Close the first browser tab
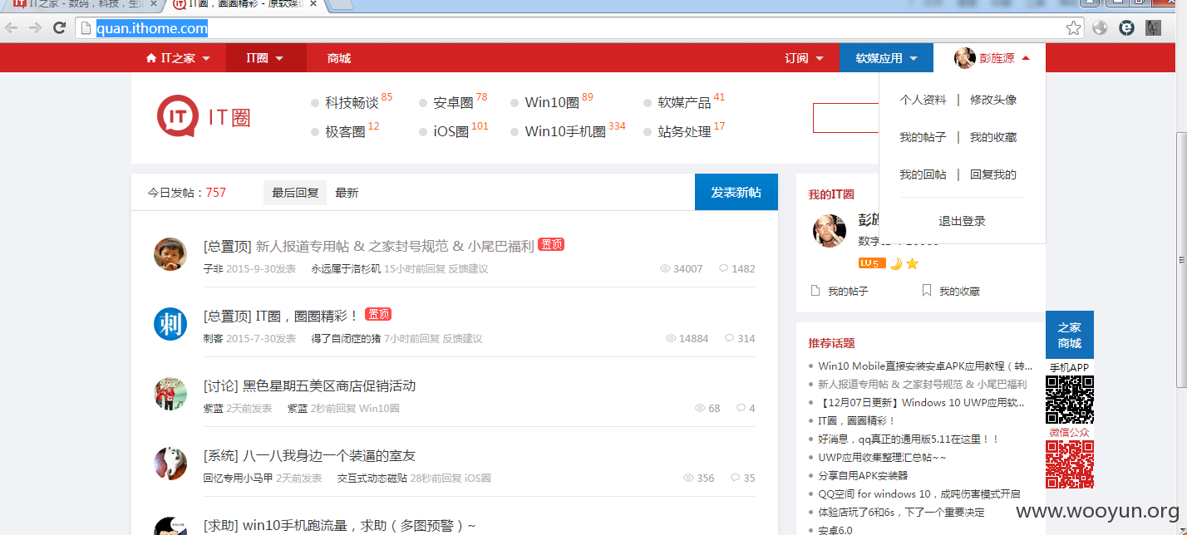The width and height of the screenshot is (1187, 535). [154, 4]
